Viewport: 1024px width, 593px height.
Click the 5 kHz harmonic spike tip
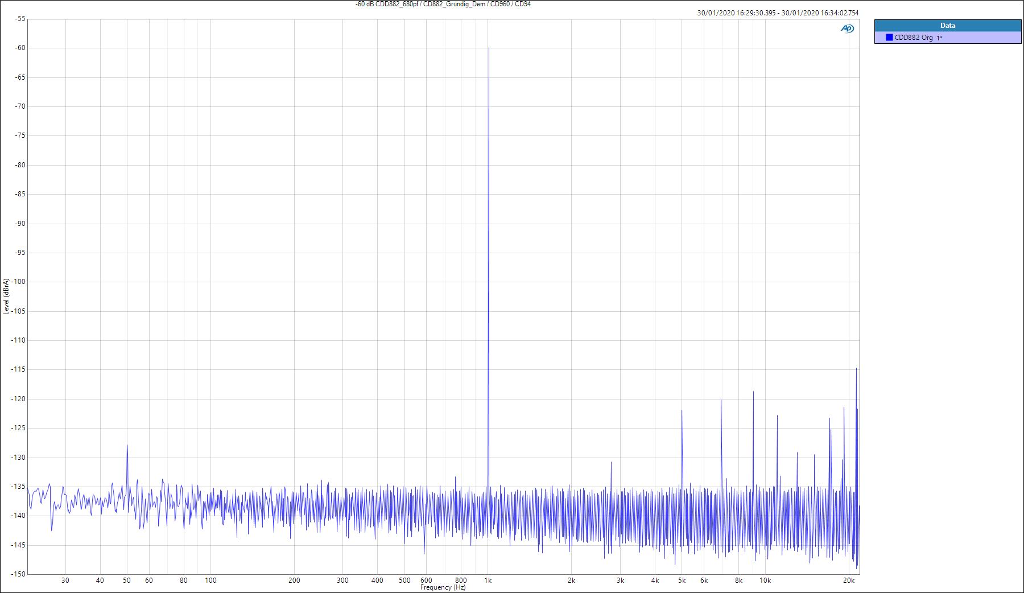682,411
